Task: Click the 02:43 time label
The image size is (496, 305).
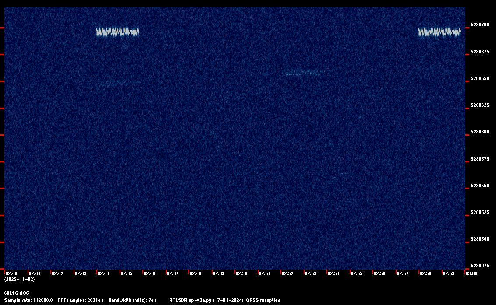Action: click(x=80, y=273)
